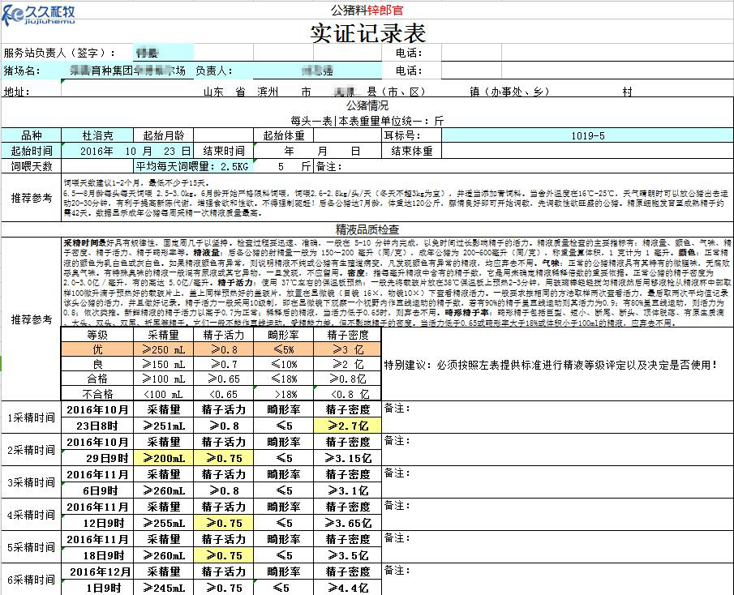The height and width of the screenshot is (595, 734).
Task: Select the 合格 grade cell
Action: (97, 379)
